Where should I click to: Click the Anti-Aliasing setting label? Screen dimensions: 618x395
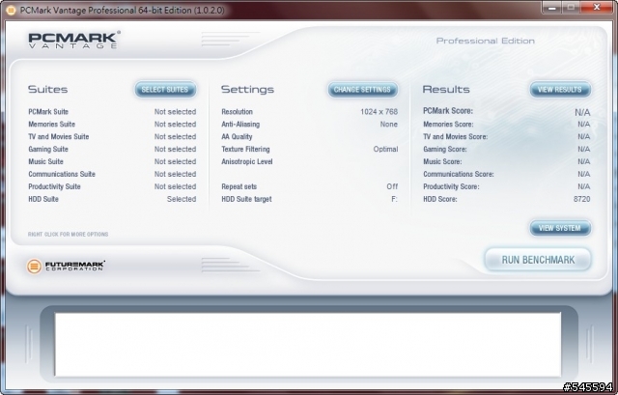point(240,125)
